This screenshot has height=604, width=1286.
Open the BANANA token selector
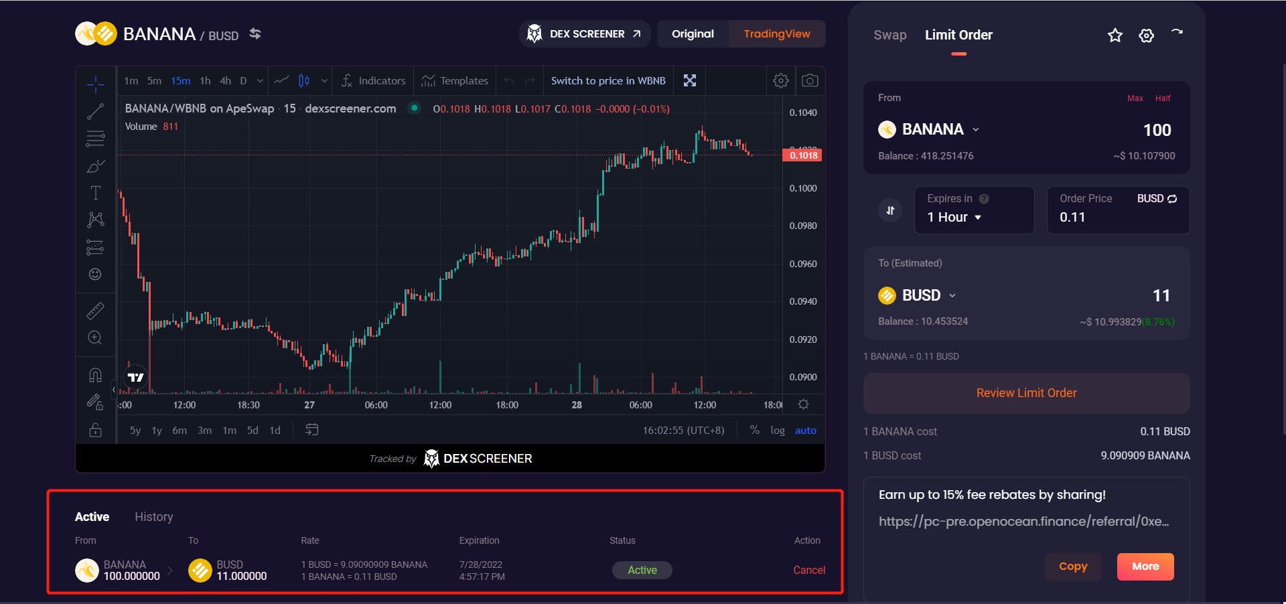(929, 129)
